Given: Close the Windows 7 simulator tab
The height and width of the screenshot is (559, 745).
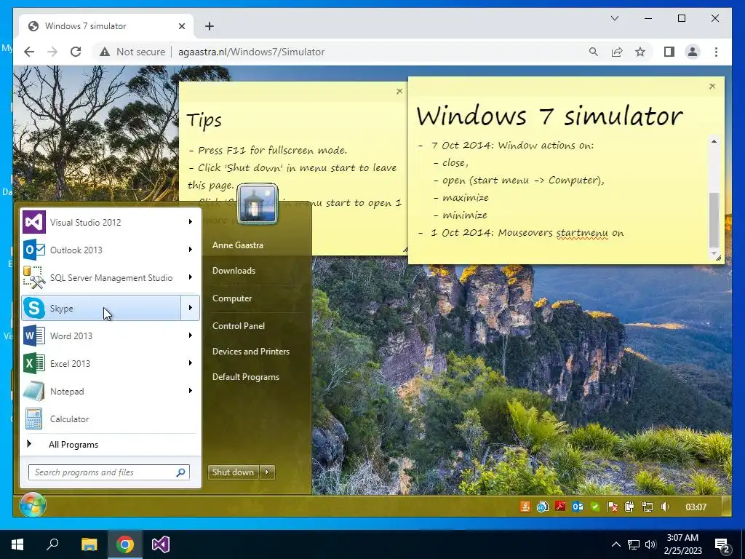Looking at the screenshot, I should coord(181,26).
